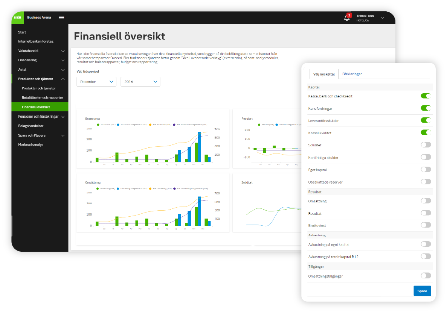Select Betaltjänster och rapporter menu item
Image resolution: width=447 pixels, height=313 pixels.
(42, 98)
